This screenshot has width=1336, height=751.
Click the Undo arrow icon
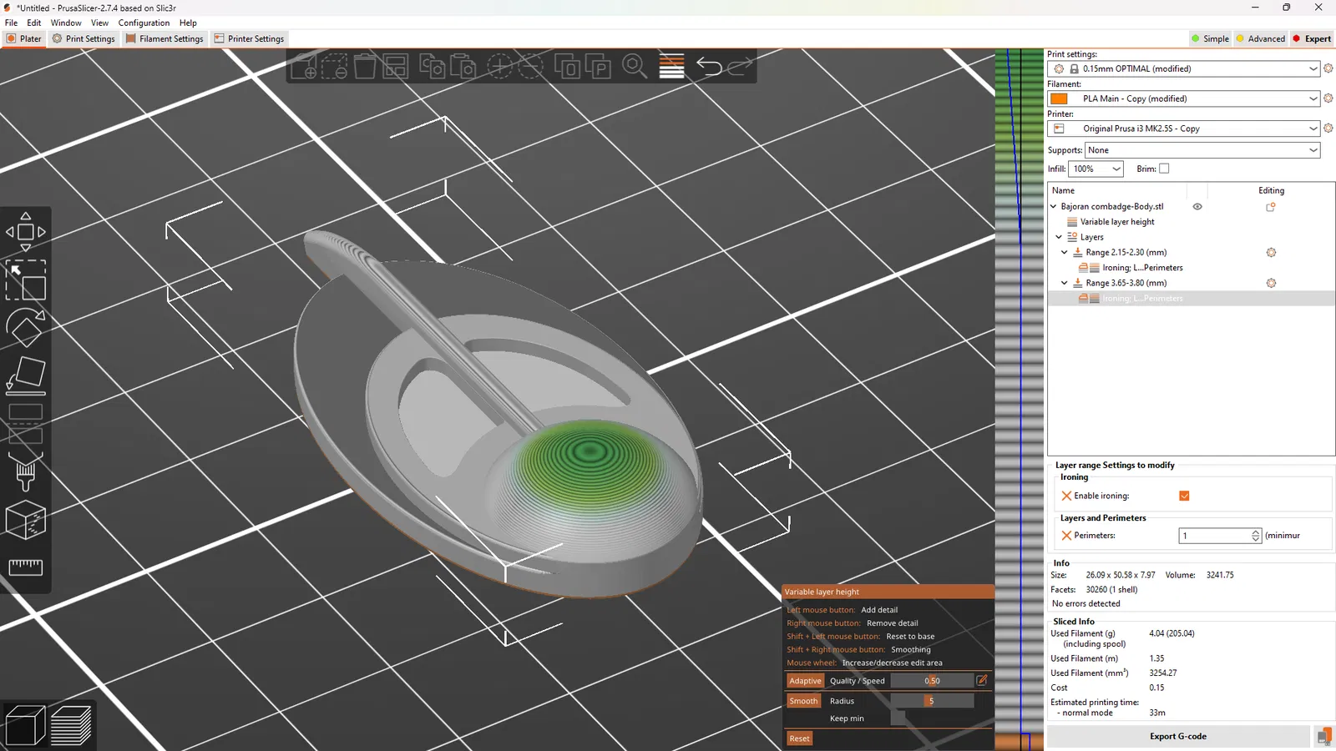click(709, 66)
